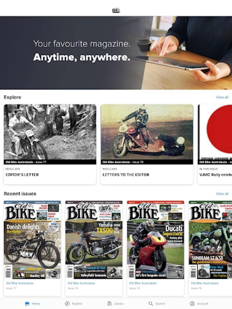232x309 pixels.
Task: Click Old Bike Australasia link under Issue 77
Action: coord(20,283)
